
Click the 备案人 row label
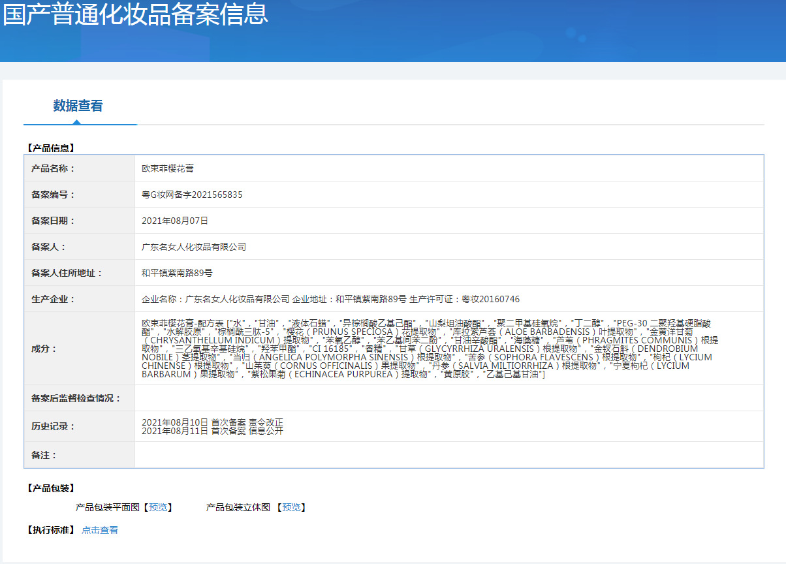(x=49, y=247)
